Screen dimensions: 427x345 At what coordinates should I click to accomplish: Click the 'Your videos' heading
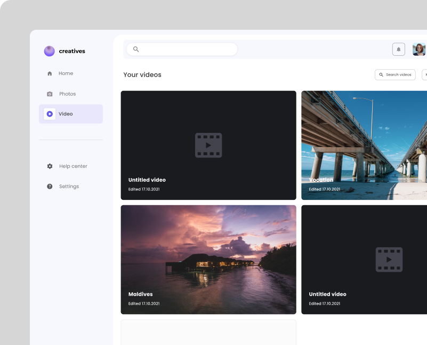coord(142,75)
